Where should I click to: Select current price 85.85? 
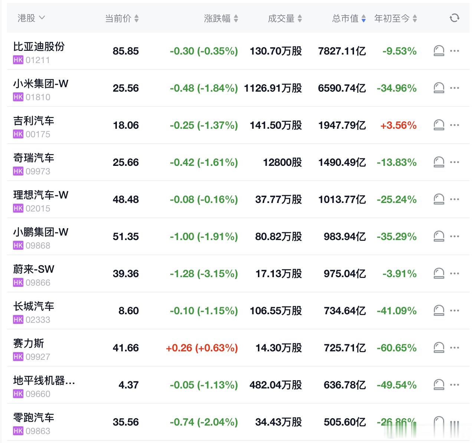126,51
